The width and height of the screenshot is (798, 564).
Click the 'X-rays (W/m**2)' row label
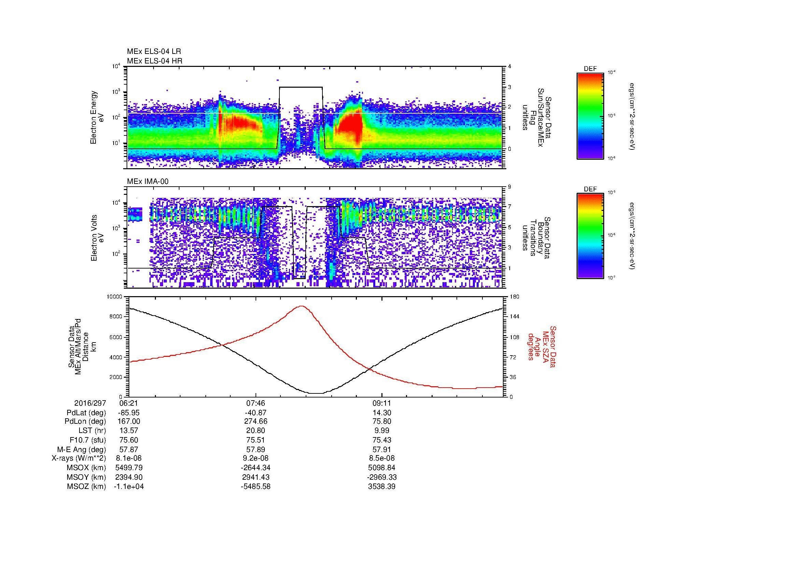tap(79, 459)
